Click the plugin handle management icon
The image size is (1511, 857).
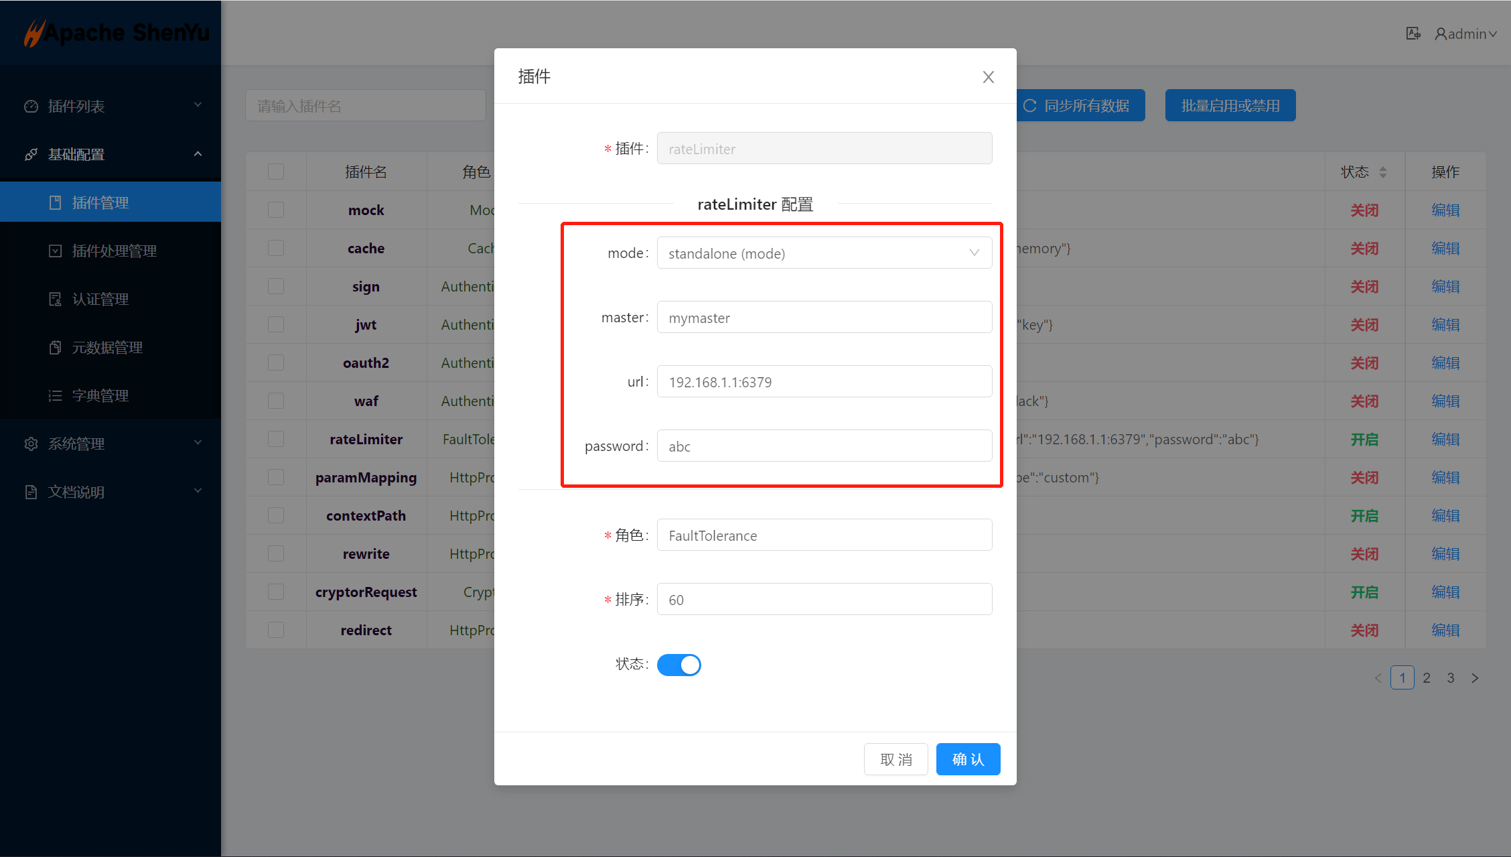pyautogui.click(x=55, y=251)
